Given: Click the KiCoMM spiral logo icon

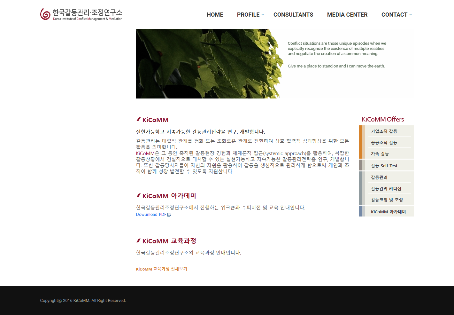Looking at the screenshot, I should click(45, 14).
